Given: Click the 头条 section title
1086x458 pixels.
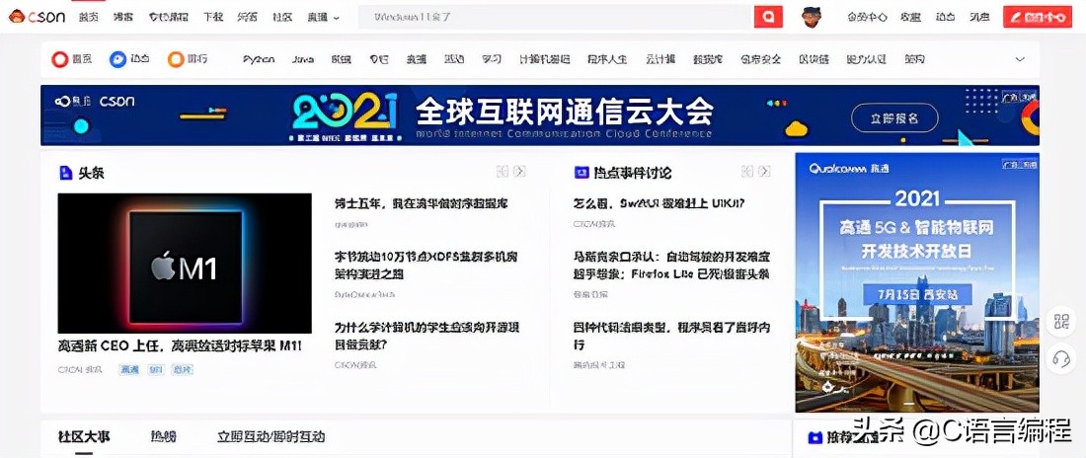Looking at the screenshot, I should [x=91, y=173].
